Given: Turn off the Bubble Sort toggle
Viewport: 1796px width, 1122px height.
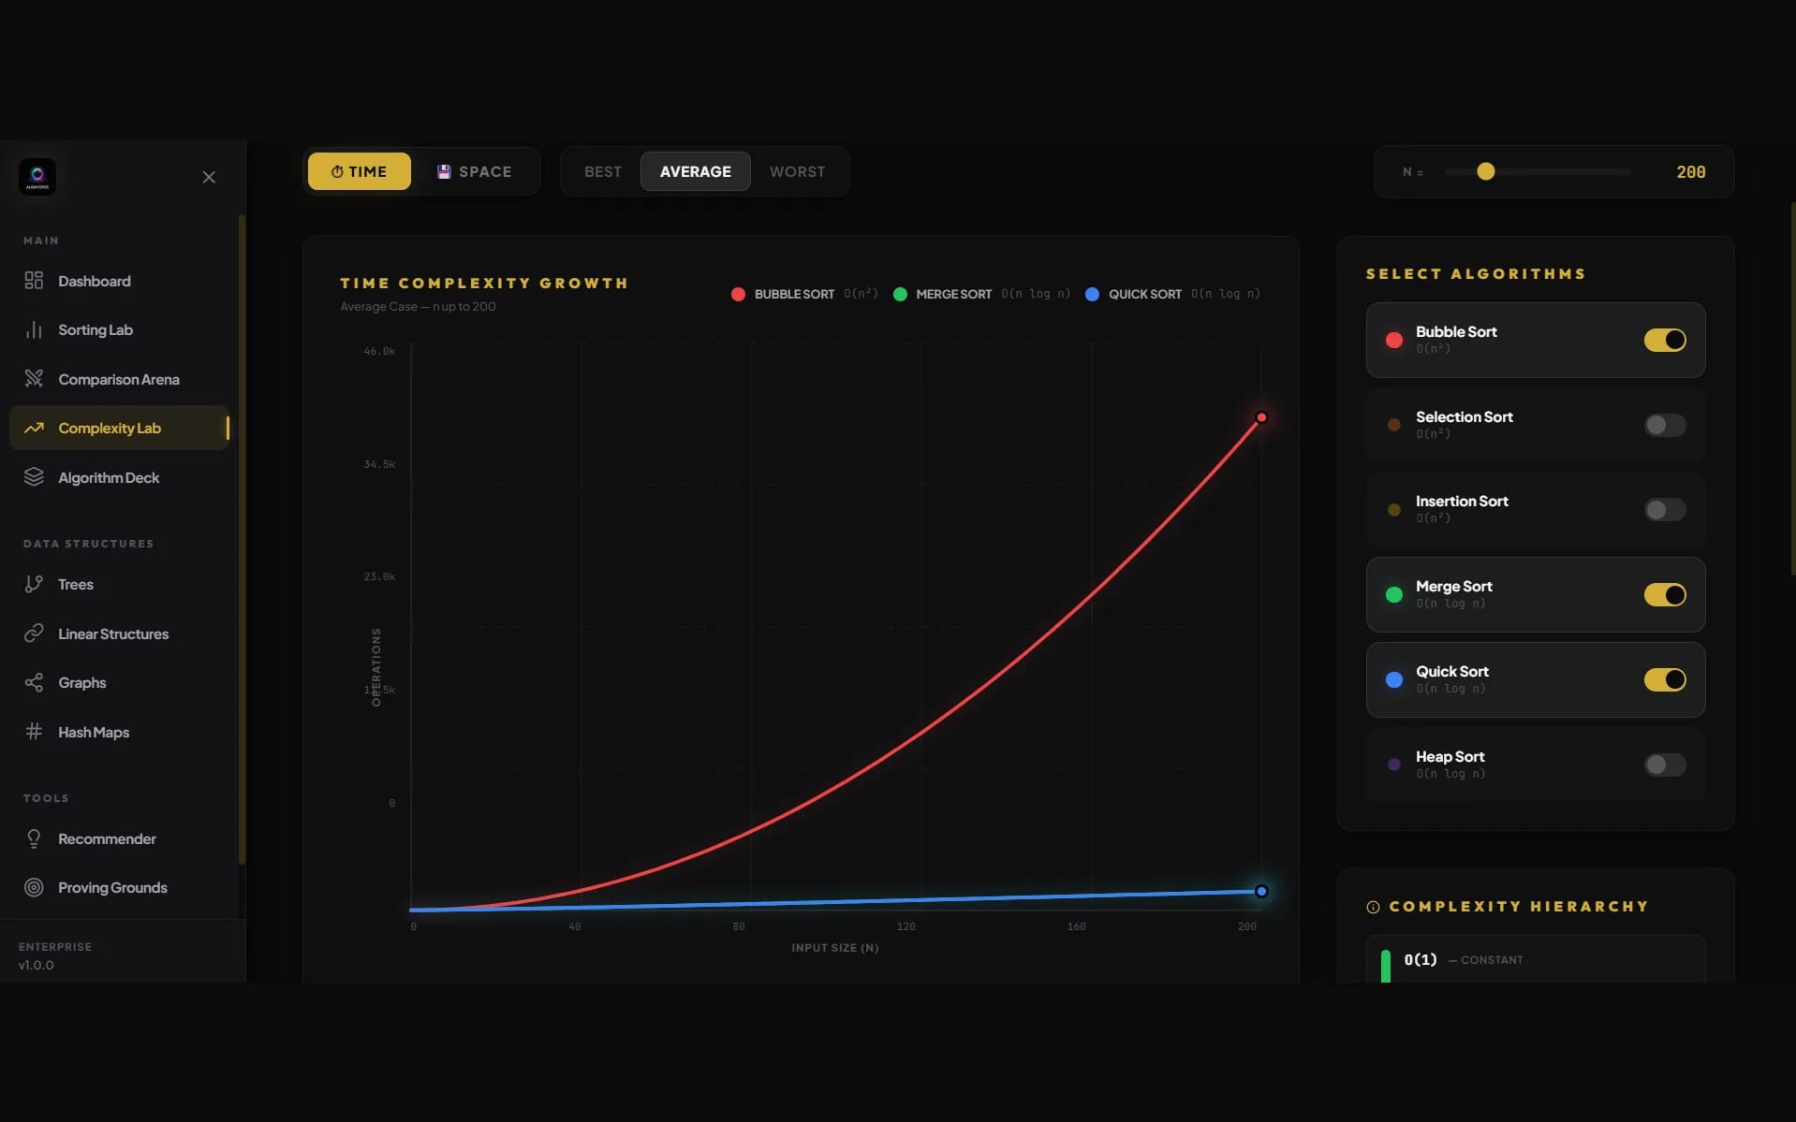Looking at the screenshot, I should pos(1665,340).
